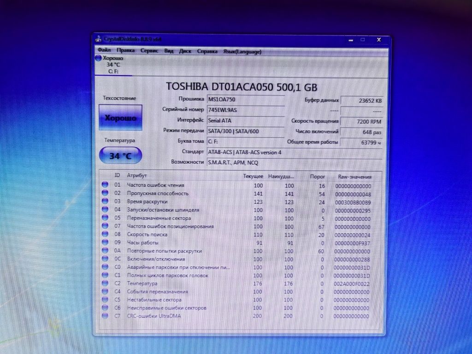Select the Пропускная способность attribute text

point(158,193)
